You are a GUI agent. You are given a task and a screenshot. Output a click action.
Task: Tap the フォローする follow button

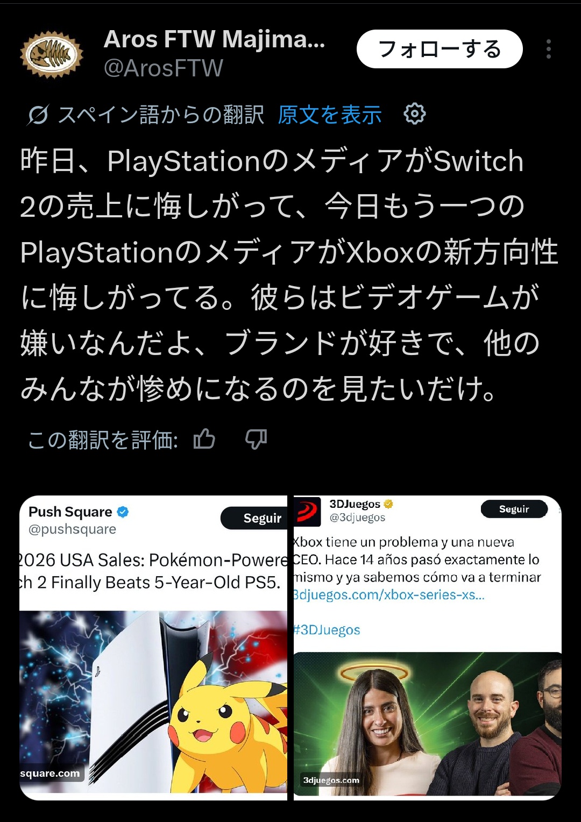[x=440, y=49]
